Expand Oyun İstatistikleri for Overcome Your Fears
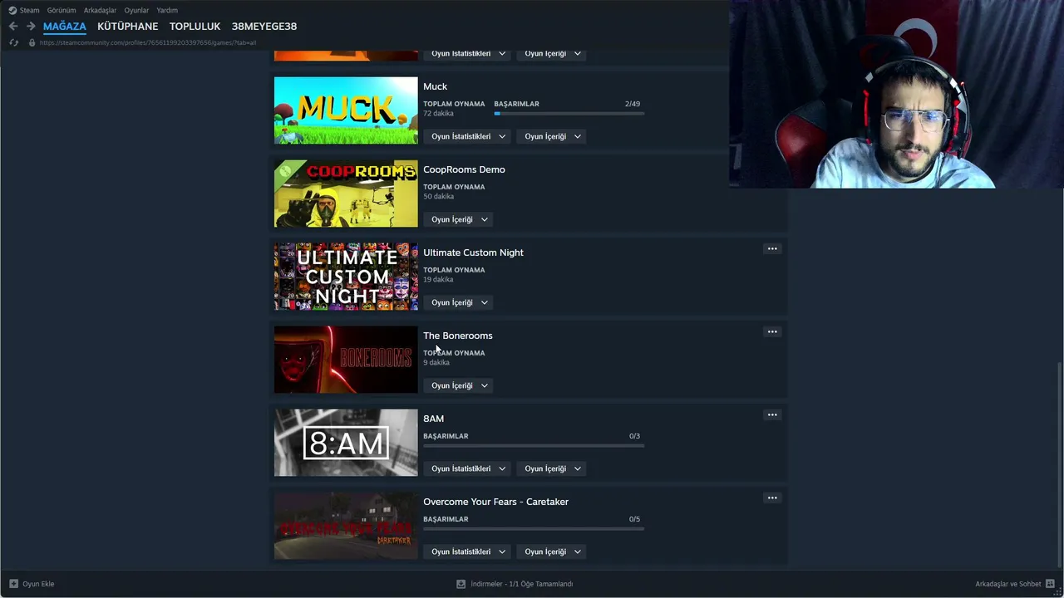Image resolution: width=1064 pixels, height=598 pixels. (468, 551)
